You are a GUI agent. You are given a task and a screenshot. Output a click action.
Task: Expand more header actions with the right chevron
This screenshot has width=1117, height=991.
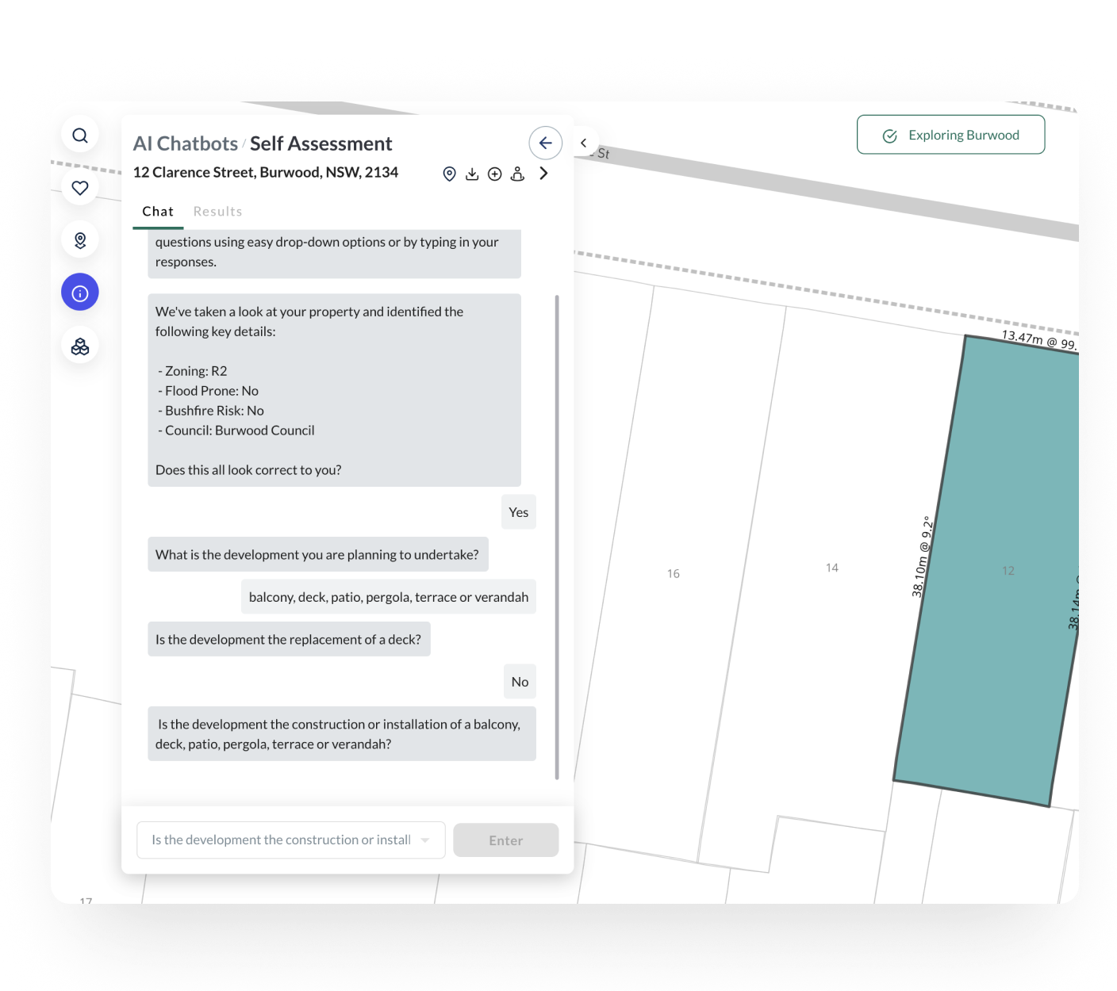click(543, 173)
